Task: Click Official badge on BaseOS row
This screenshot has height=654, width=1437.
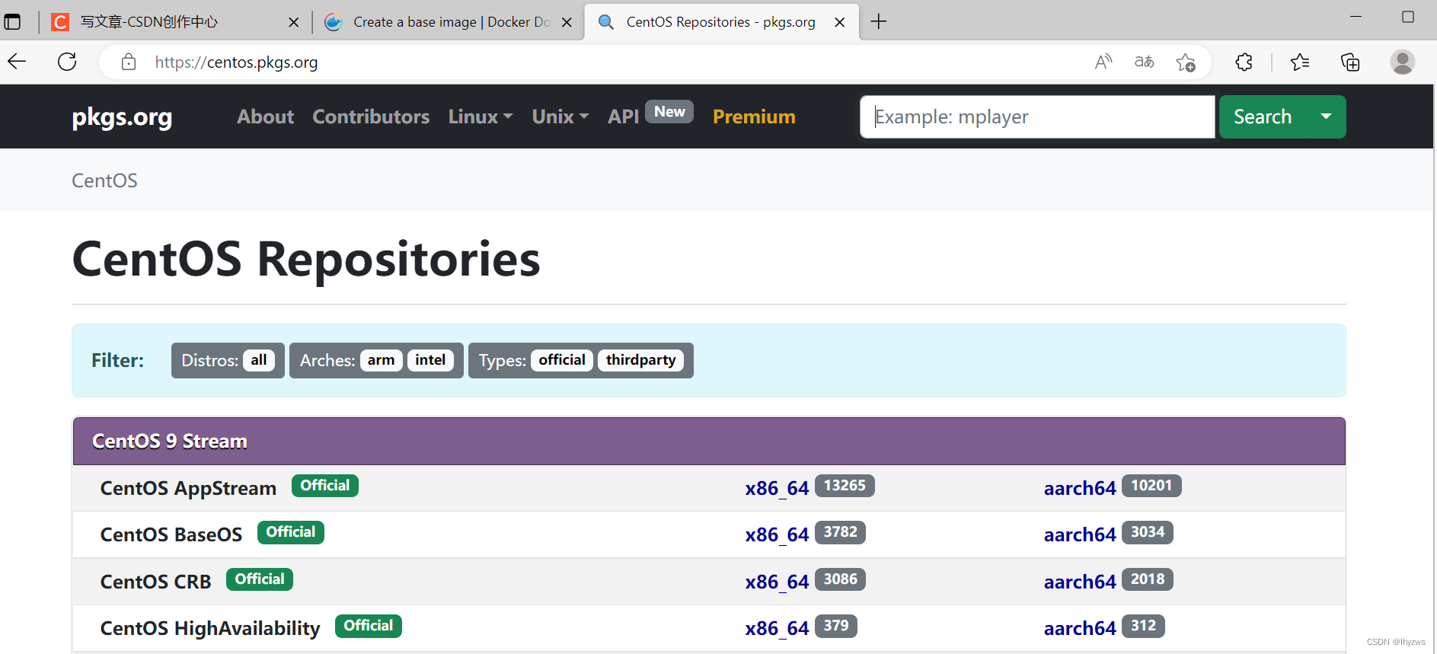Action: coord(291,532)
